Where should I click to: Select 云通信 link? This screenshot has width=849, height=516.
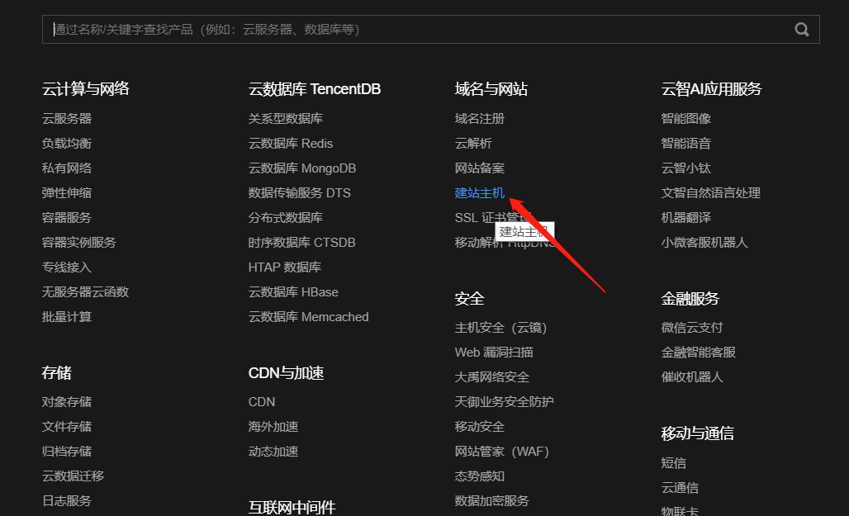point(680,488)
